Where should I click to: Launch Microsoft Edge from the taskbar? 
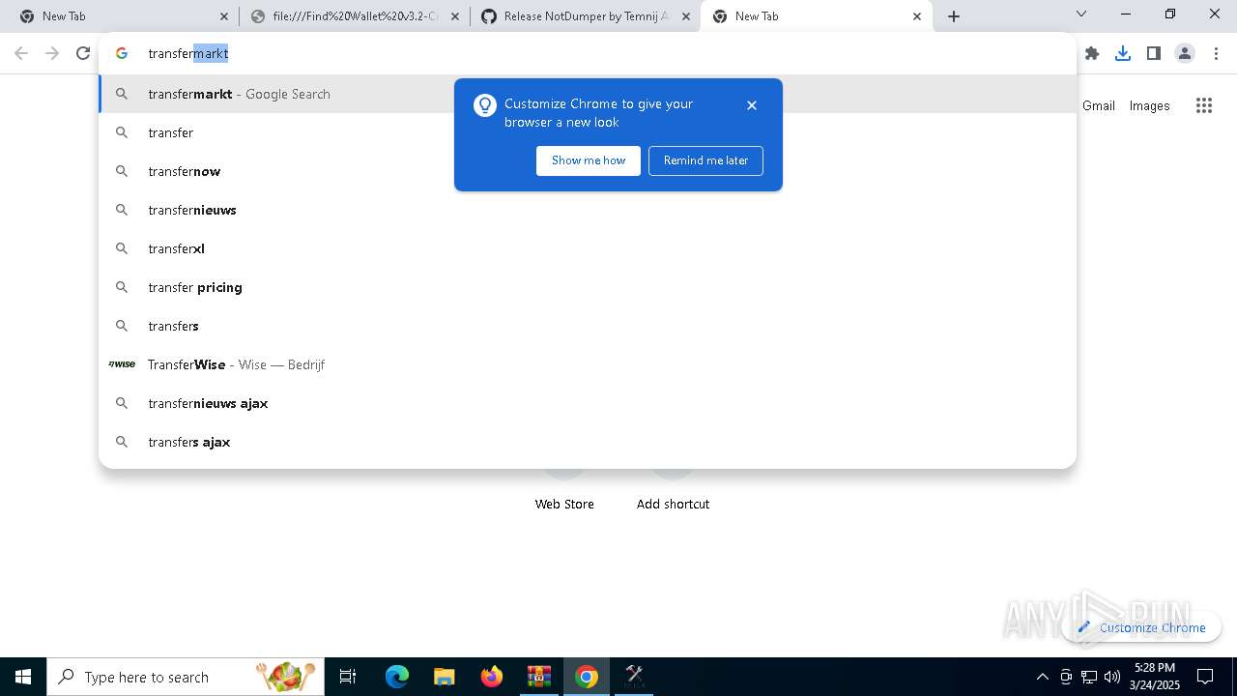(x=397, y=677)
